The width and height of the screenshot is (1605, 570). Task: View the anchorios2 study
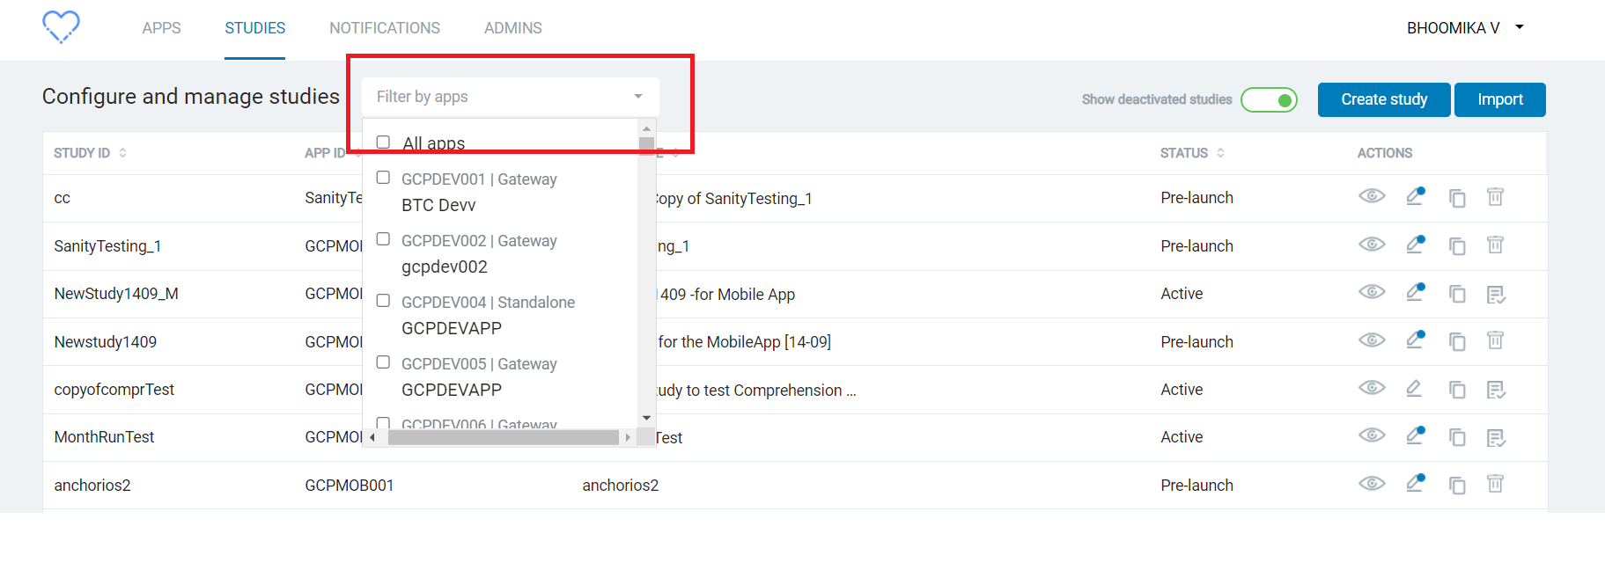[x=1372, y=484]
